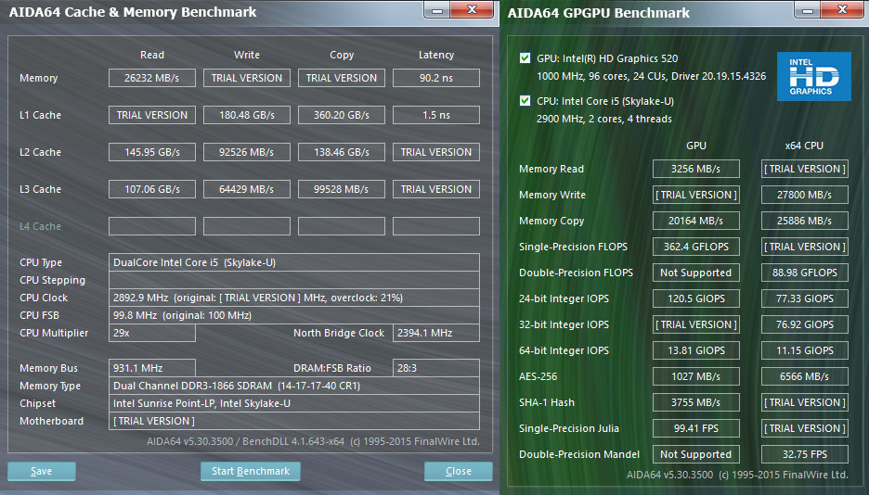This screenshot has height=495, width=869.
Task: Minimize the GPGPU Benchmark window
Action: (808, 10)
